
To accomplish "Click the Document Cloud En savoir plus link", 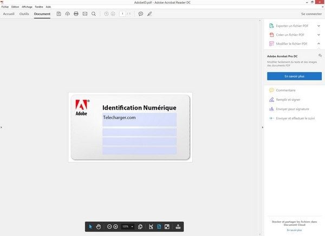I will (x=294, y=230).
